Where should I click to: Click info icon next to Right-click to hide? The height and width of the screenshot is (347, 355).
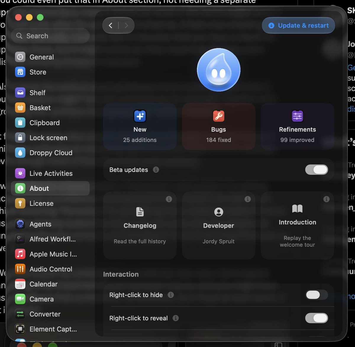[x=171, y=295]
